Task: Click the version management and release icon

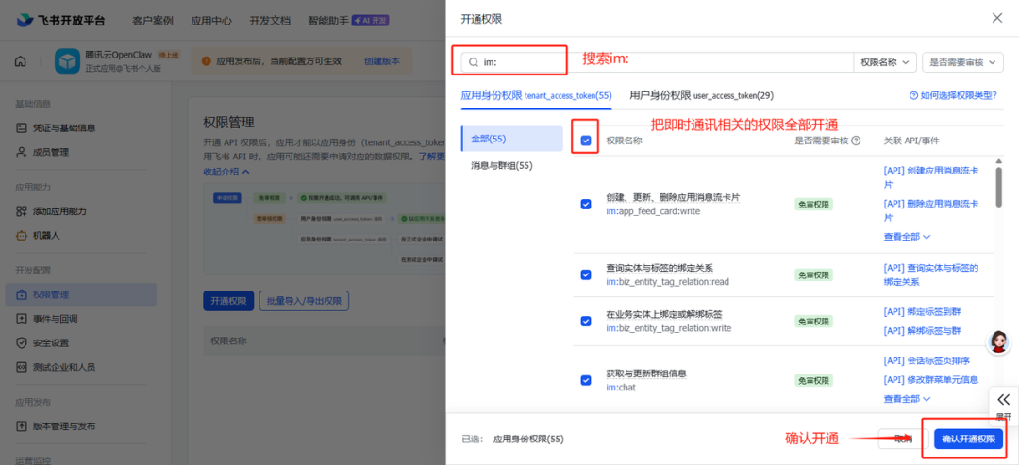Action: [x=22, y=426]
